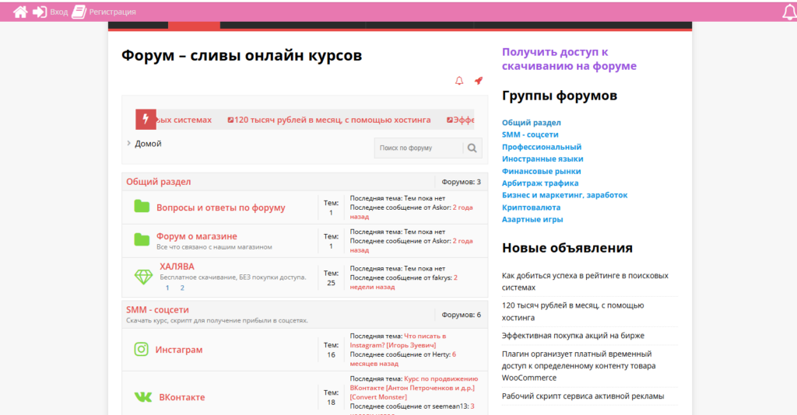The width and height of the screenshot is (797, 415).
Task: Open forum Вопросы и ответы по форуму
Action: coord(220,207)
